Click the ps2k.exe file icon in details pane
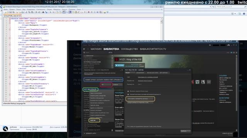 pyautogui.click(x=5, y=129)
